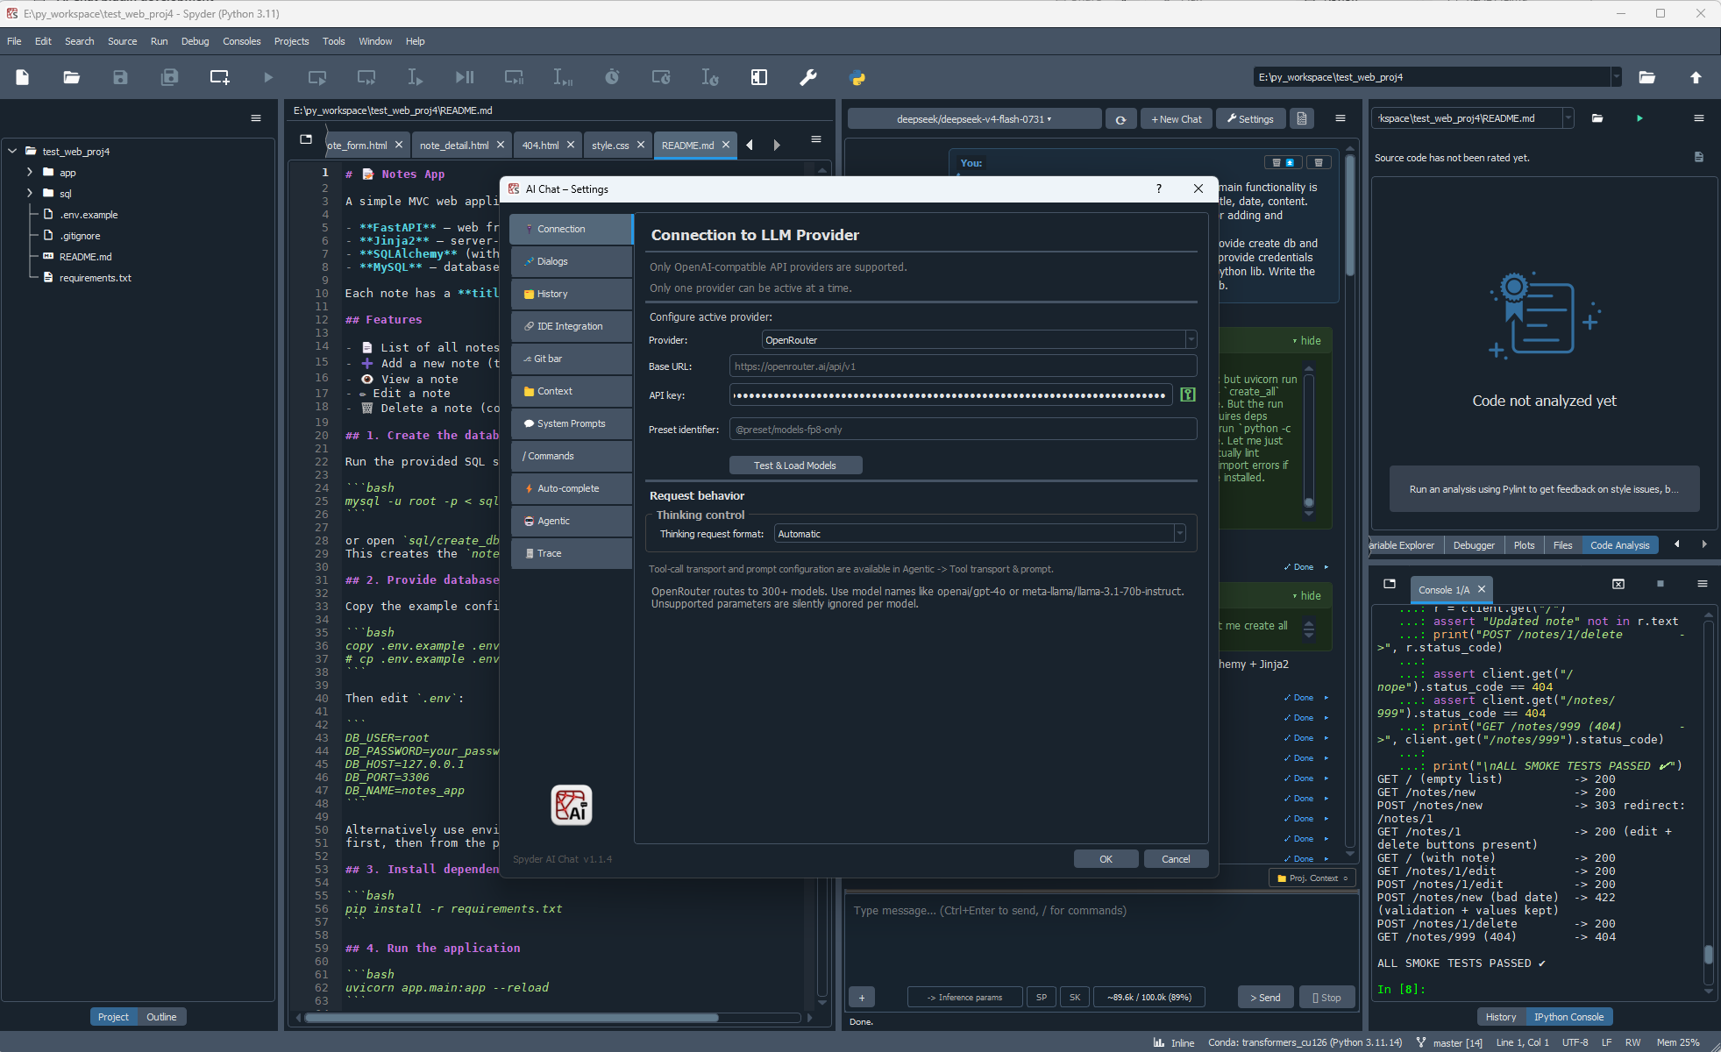
Task: Reveal the API key with the green icon
Action: click(1188, 394)
